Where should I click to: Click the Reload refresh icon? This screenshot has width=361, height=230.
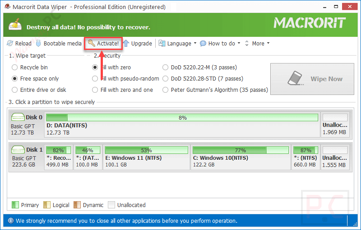pos(10,43)
